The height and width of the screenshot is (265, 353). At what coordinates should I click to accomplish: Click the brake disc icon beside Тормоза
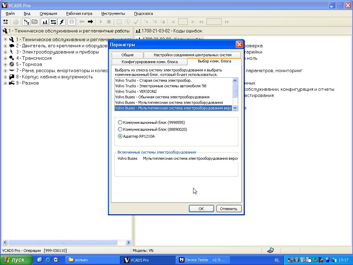(x=11, y=64)
